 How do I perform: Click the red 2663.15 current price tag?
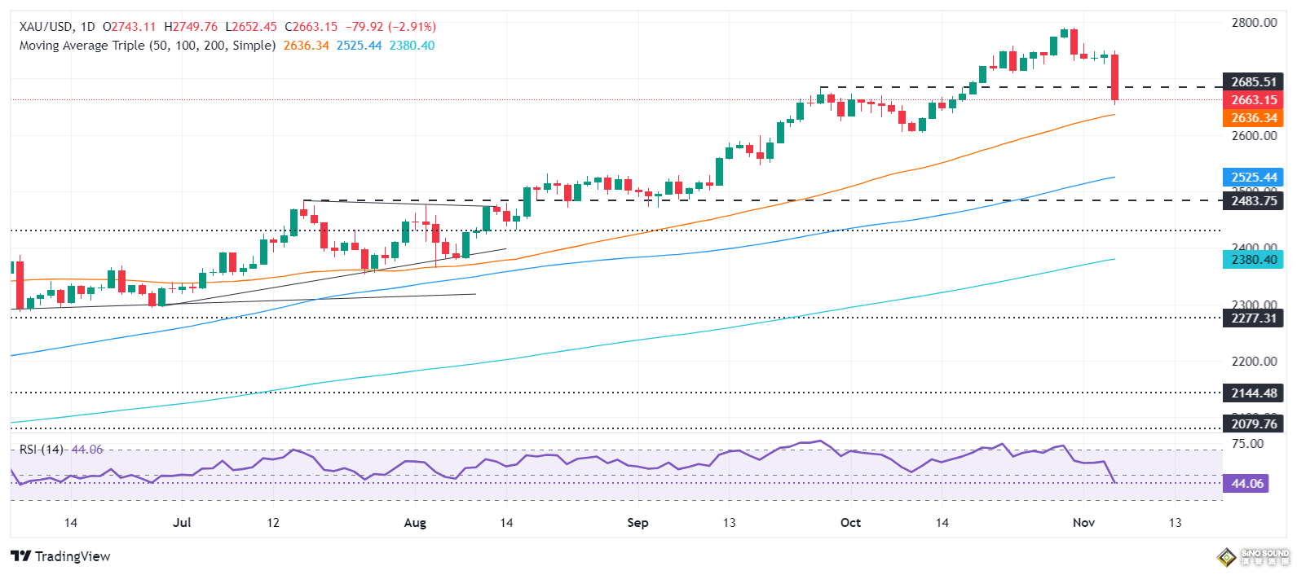pos(1253,100)
